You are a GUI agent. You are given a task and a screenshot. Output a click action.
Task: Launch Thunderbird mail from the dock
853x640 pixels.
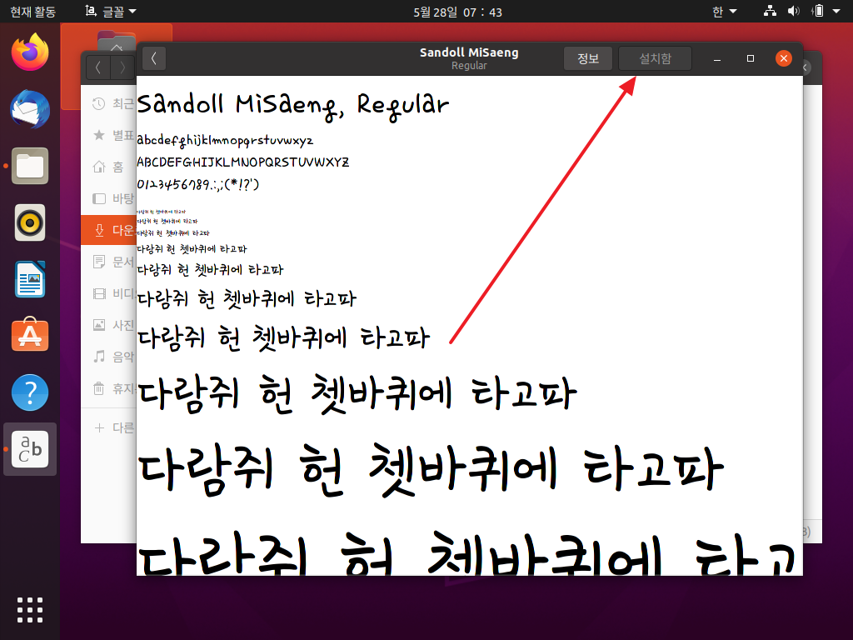30,109
